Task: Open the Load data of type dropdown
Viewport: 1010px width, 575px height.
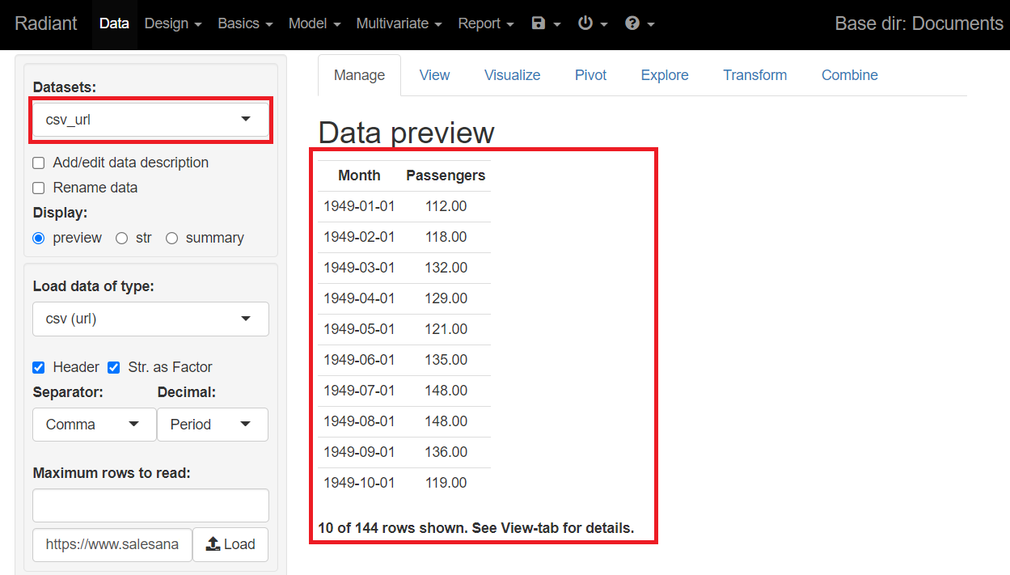Action: [x=150, y=319]
